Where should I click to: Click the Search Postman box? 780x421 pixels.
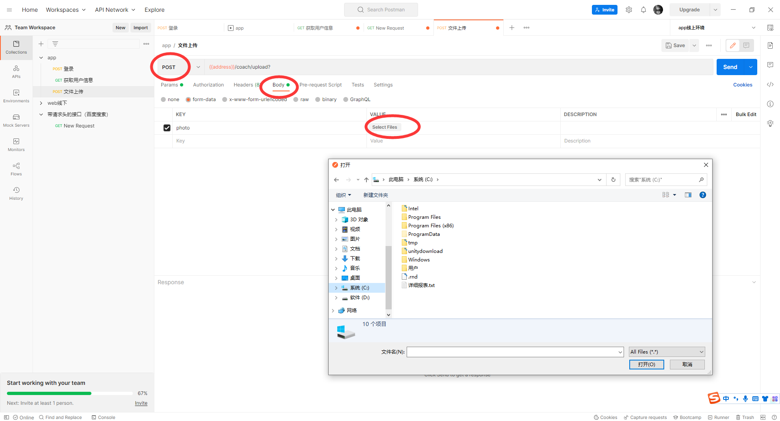(x=381, y=10)
